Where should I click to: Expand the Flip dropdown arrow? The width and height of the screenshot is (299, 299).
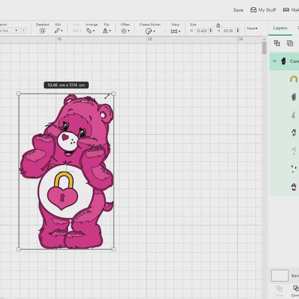[110, 30]
